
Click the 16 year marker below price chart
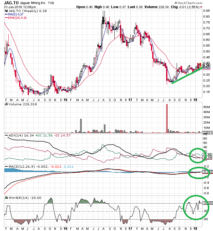[x=65, y=100]
